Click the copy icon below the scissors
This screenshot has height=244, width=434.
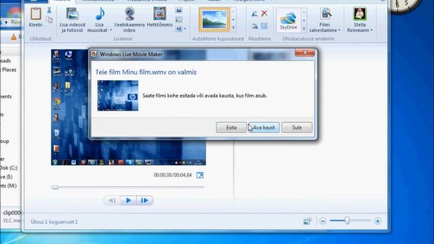click(50, 20)
